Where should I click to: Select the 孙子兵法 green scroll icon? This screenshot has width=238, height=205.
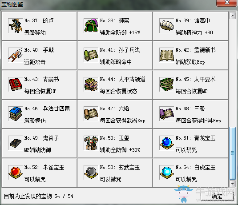pyautogui.click(x=91, y=55)
